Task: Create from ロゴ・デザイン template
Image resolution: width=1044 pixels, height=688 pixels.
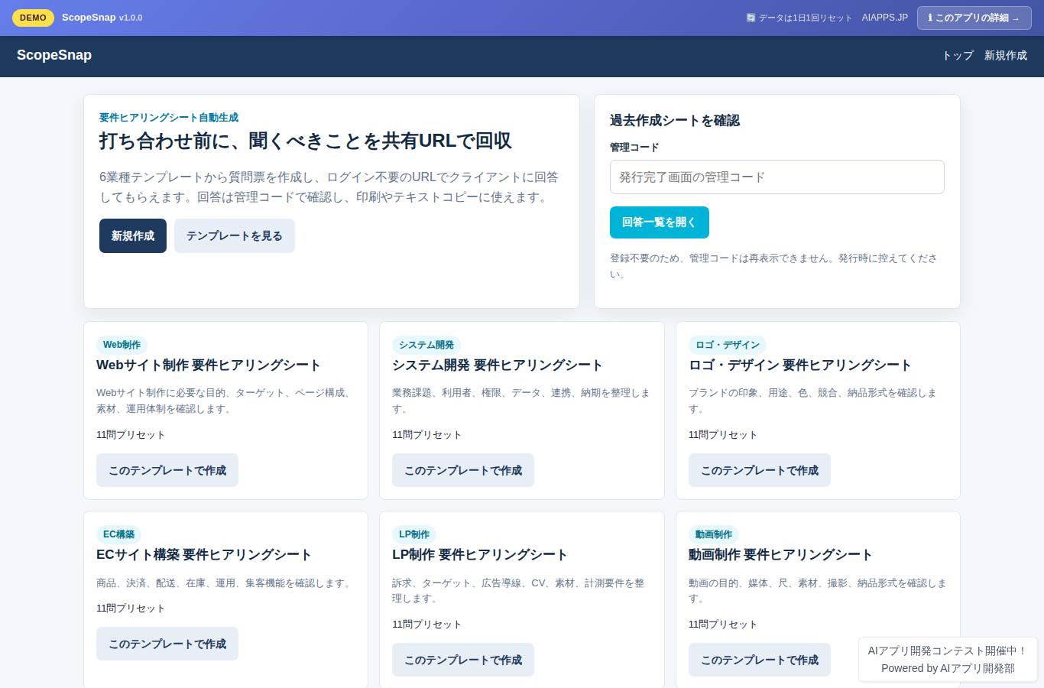Action: (760, 470)
